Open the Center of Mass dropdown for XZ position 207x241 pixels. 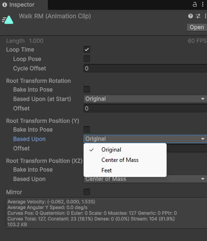pos(146,179)
